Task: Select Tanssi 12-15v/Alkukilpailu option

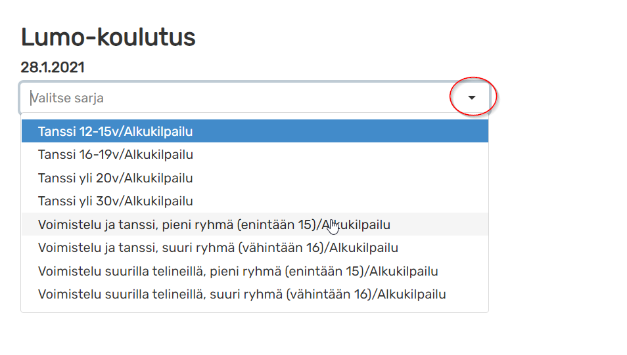Action: [x=255, y=131]
